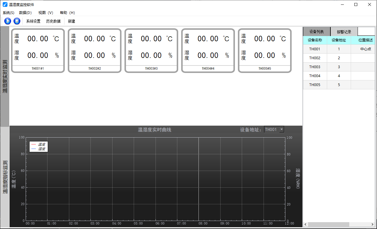Select the TH004#4 sensor card
377x229 pixels.
point(208,51)
